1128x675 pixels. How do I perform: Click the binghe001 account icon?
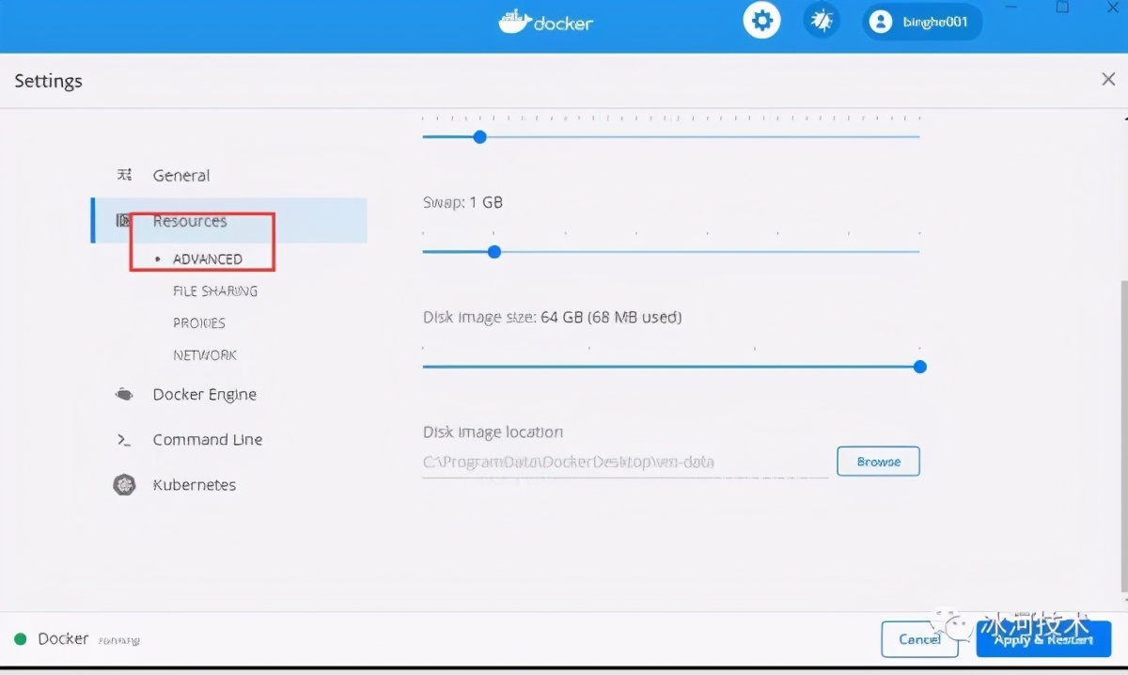point(880,22)
